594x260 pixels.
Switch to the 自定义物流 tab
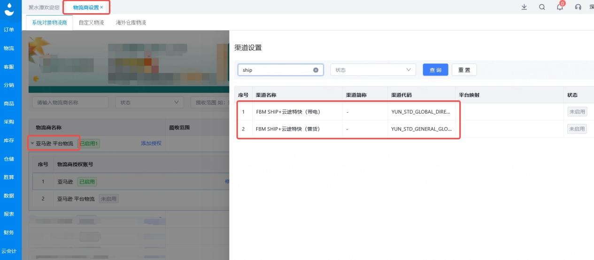[91, 23]
